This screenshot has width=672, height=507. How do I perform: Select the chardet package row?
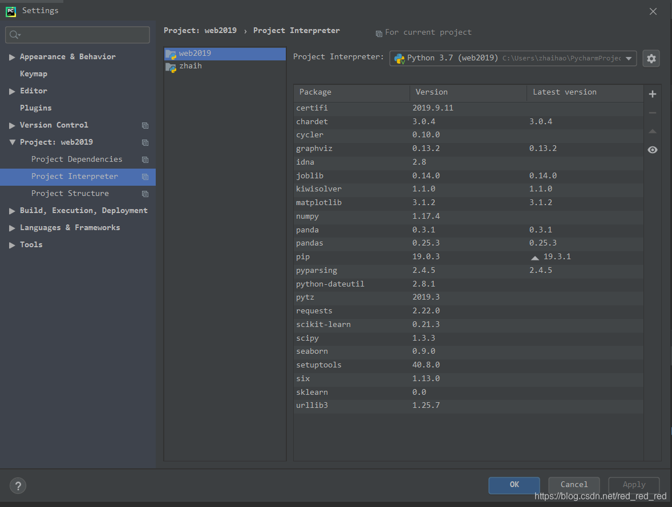468,122
